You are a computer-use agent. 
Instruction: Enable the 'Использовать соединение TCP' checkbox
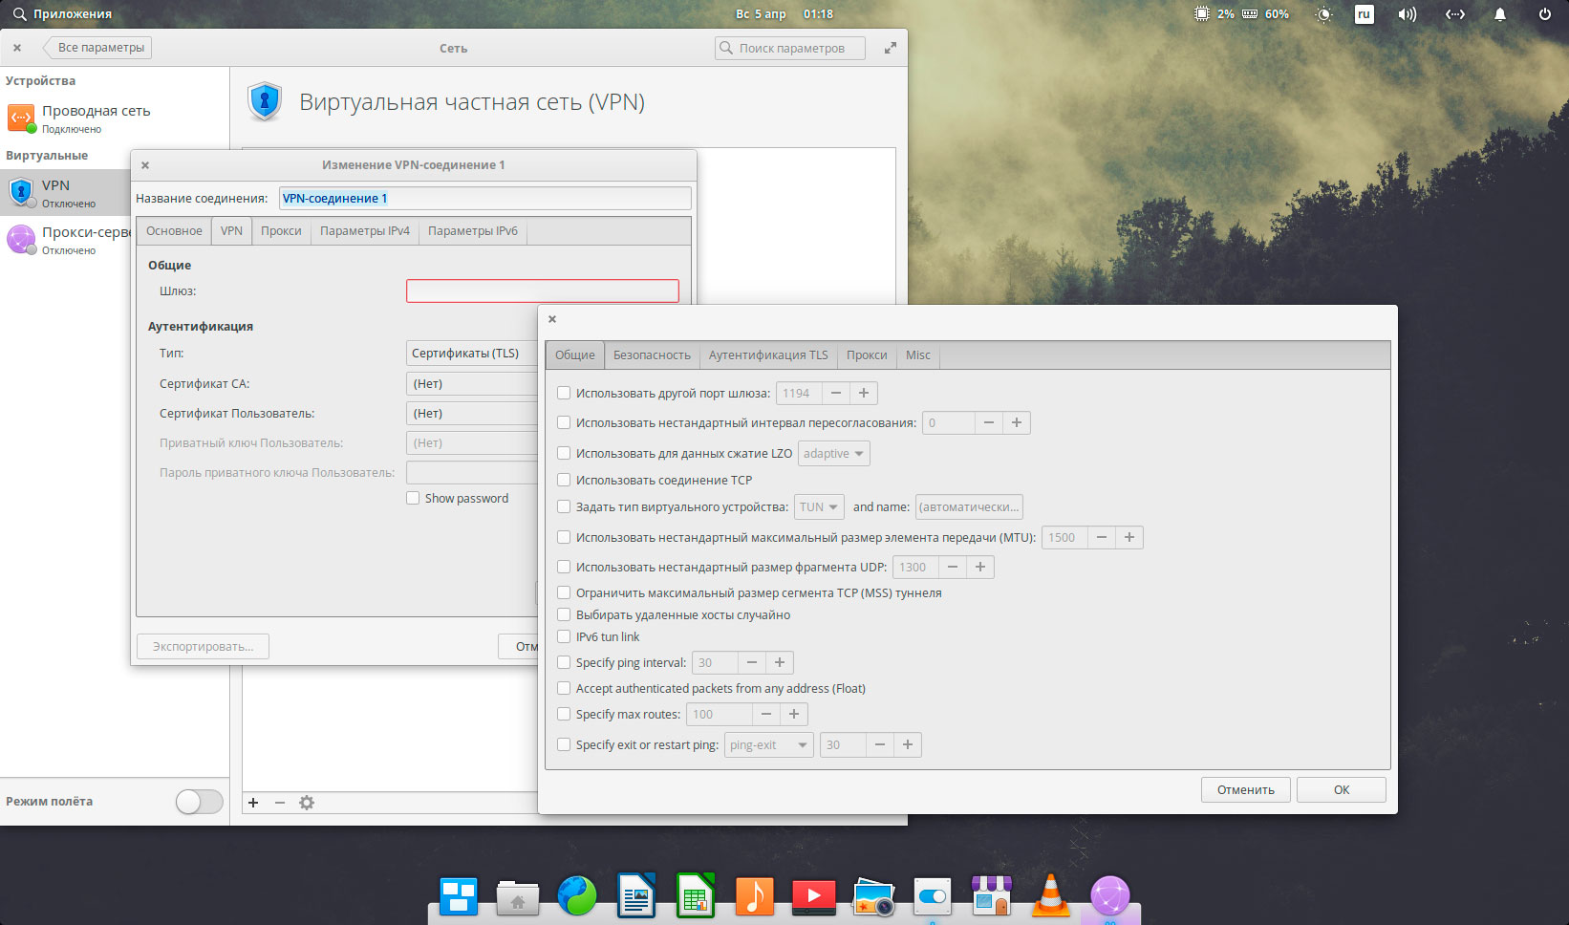pos(564,480)
